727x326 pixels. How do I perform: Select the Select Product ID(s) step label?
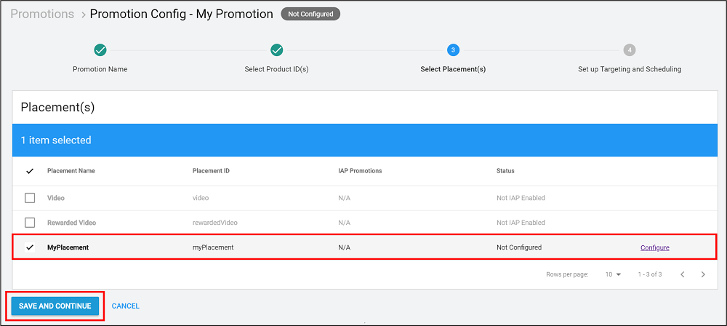tap(277, 69)
